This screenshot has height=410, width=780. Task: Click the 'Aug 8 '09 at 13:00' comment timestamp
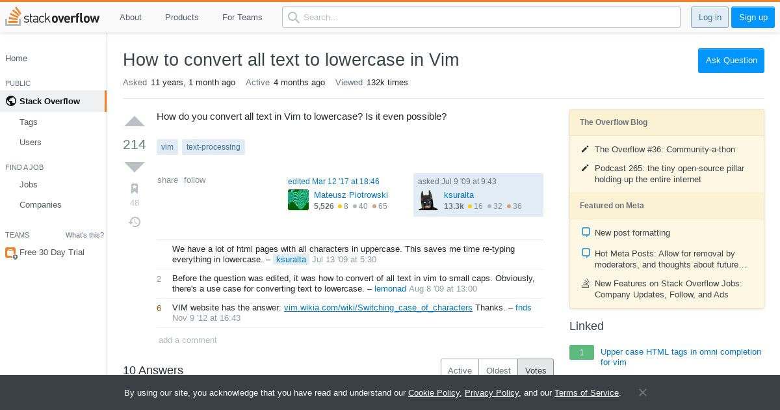coord(443,289)
